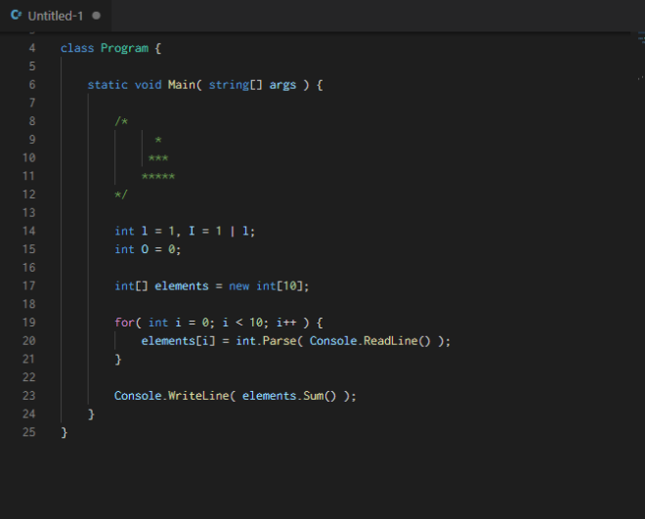Place cursor on the Program class name

[124, 48]
